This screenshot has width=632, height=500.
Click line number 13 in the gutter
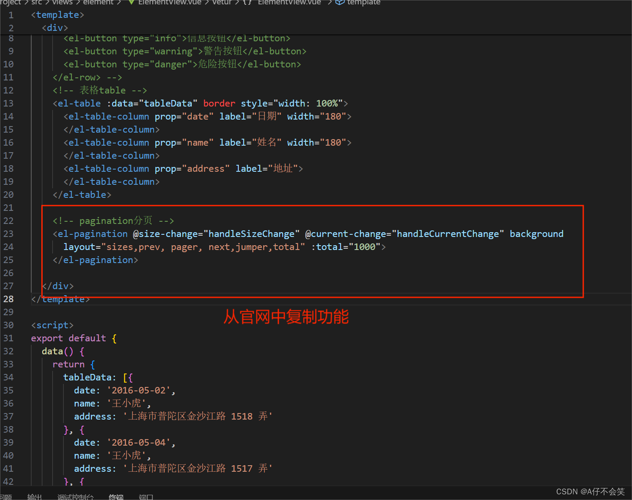pos(8,103)
